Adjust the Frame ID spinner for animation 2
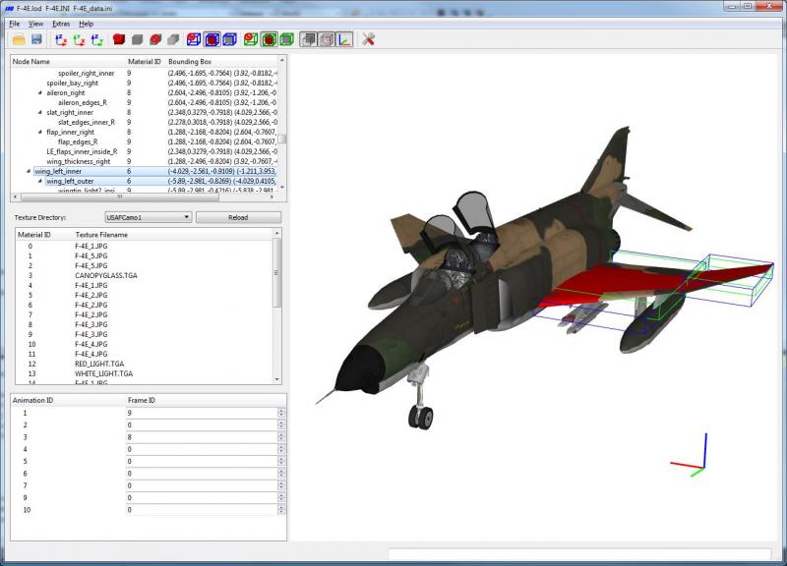 tap(281, 425)
